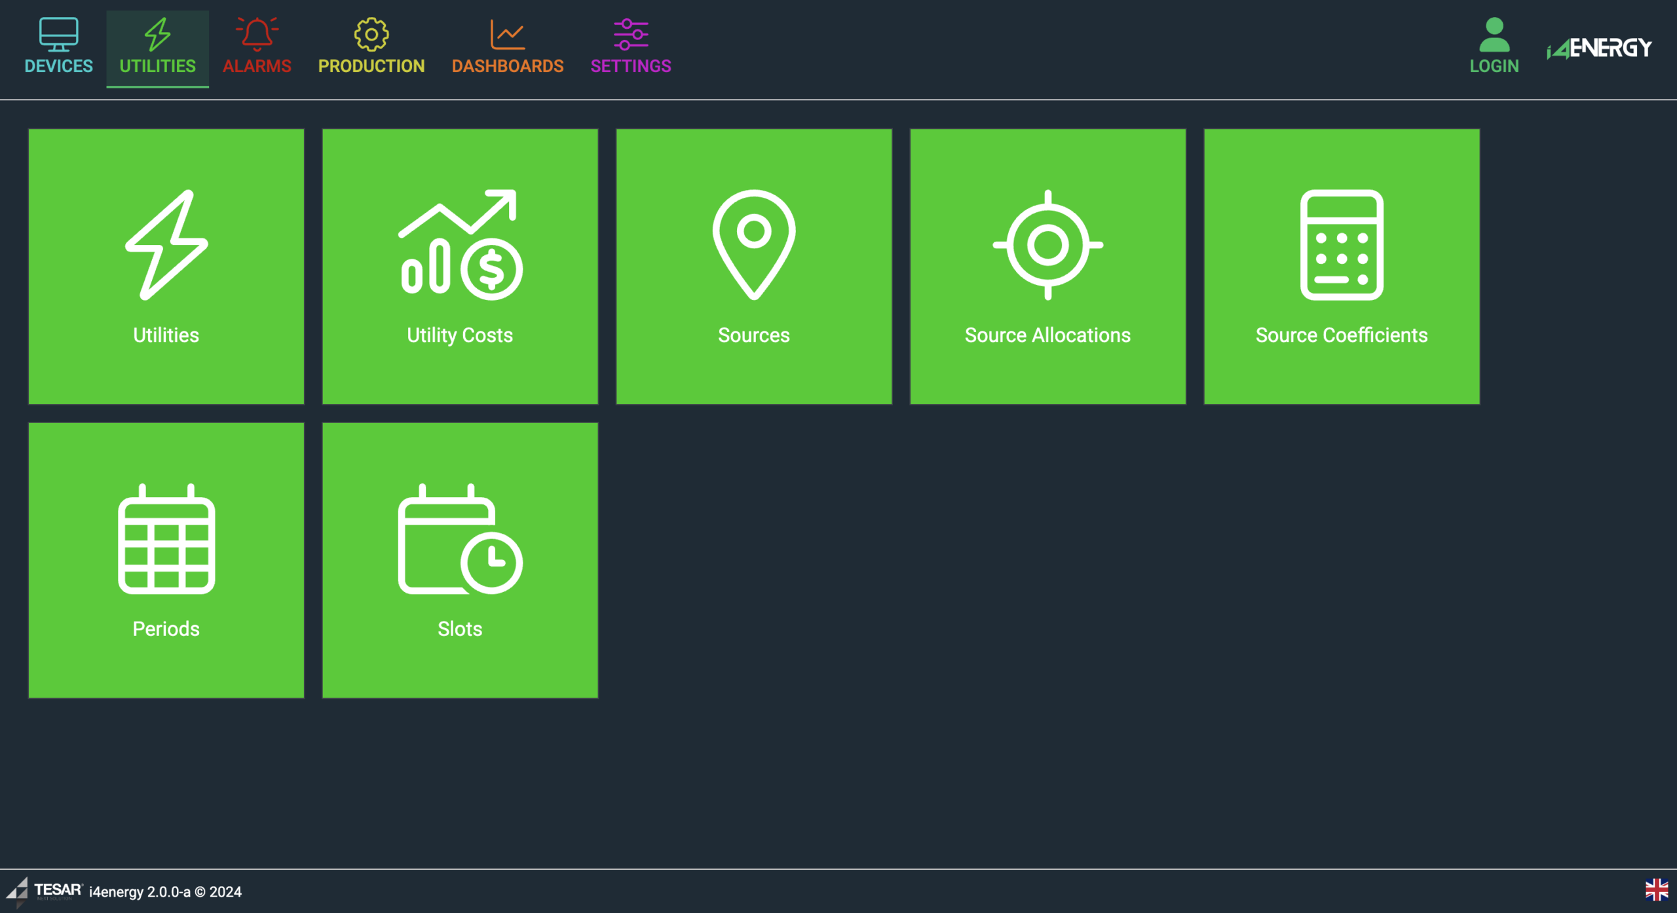Switch language via UK flag icon

click(1657, 890)
